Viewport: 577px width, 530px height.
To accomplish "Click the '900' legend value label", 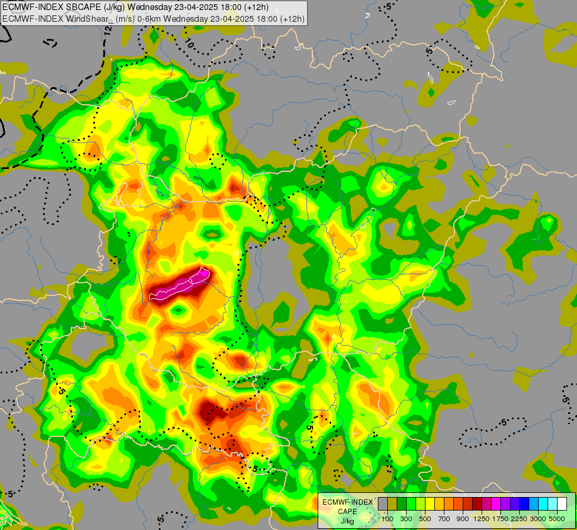I will [463, 519].
